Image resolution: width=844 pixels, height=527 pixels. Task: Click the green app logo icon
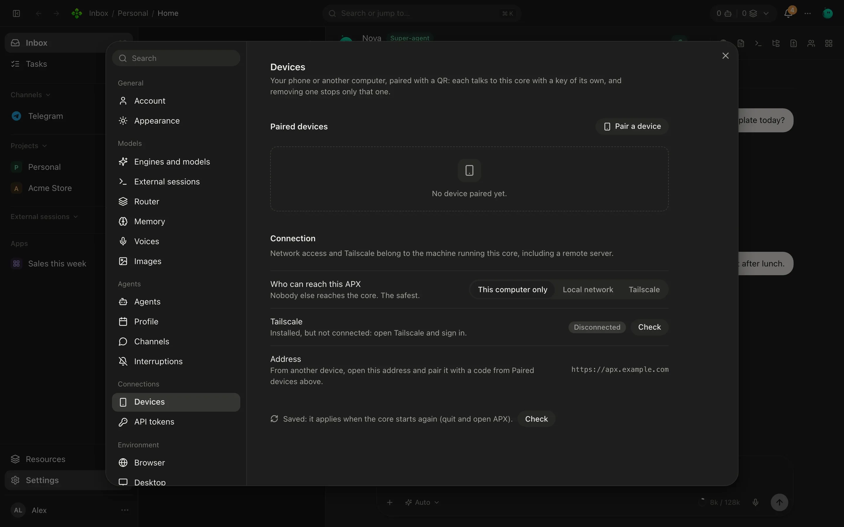coord(77,13)
